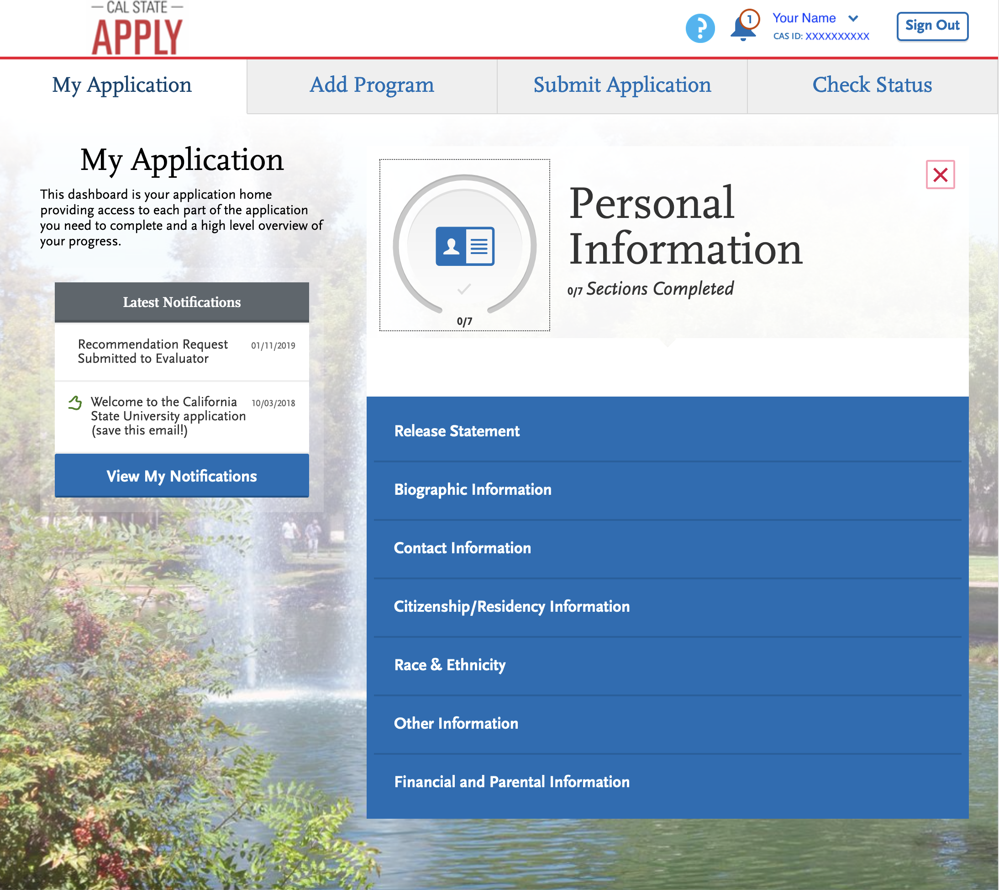Click the View My Notifications button
The height and width of the screenshot is (890, 999).
[x=181, y=476]
